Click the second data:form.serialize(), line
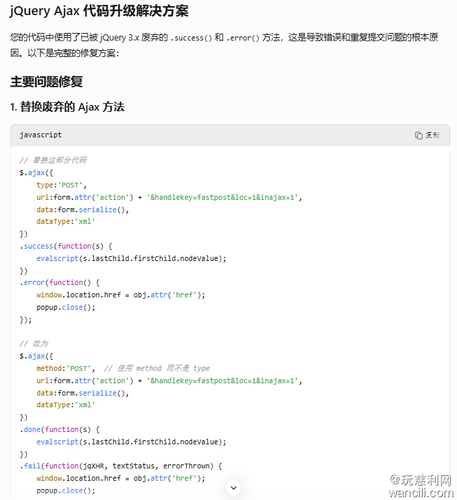The image size is (457, 500). 82,393
